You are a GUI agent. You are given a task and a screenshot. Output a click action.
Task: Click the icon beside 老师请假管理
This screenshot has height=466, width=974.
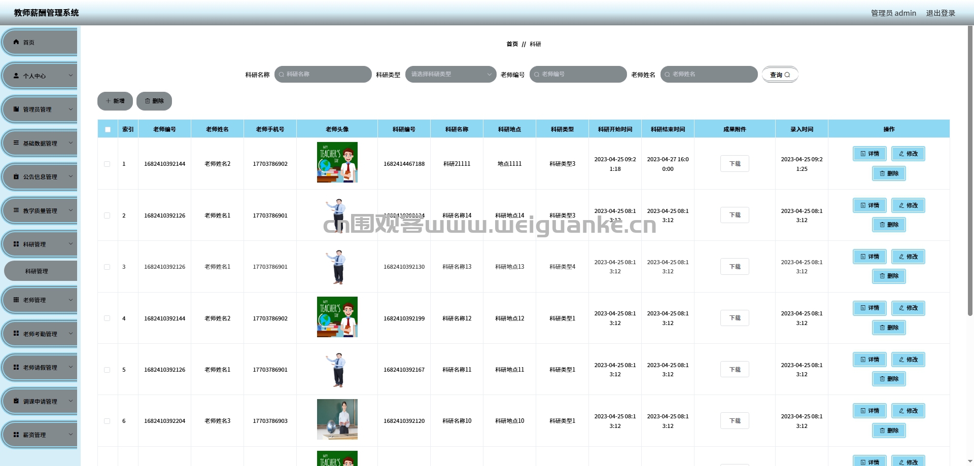click(16, 367)
